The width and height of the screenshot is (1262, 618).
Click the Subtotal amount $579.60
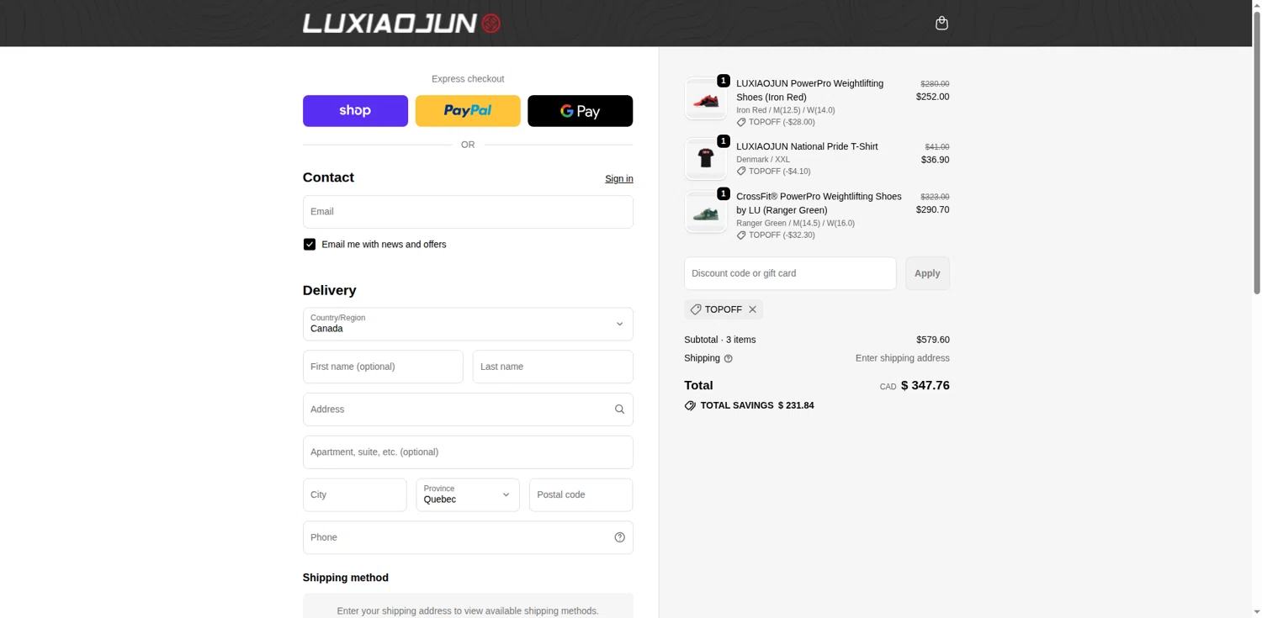932,340
